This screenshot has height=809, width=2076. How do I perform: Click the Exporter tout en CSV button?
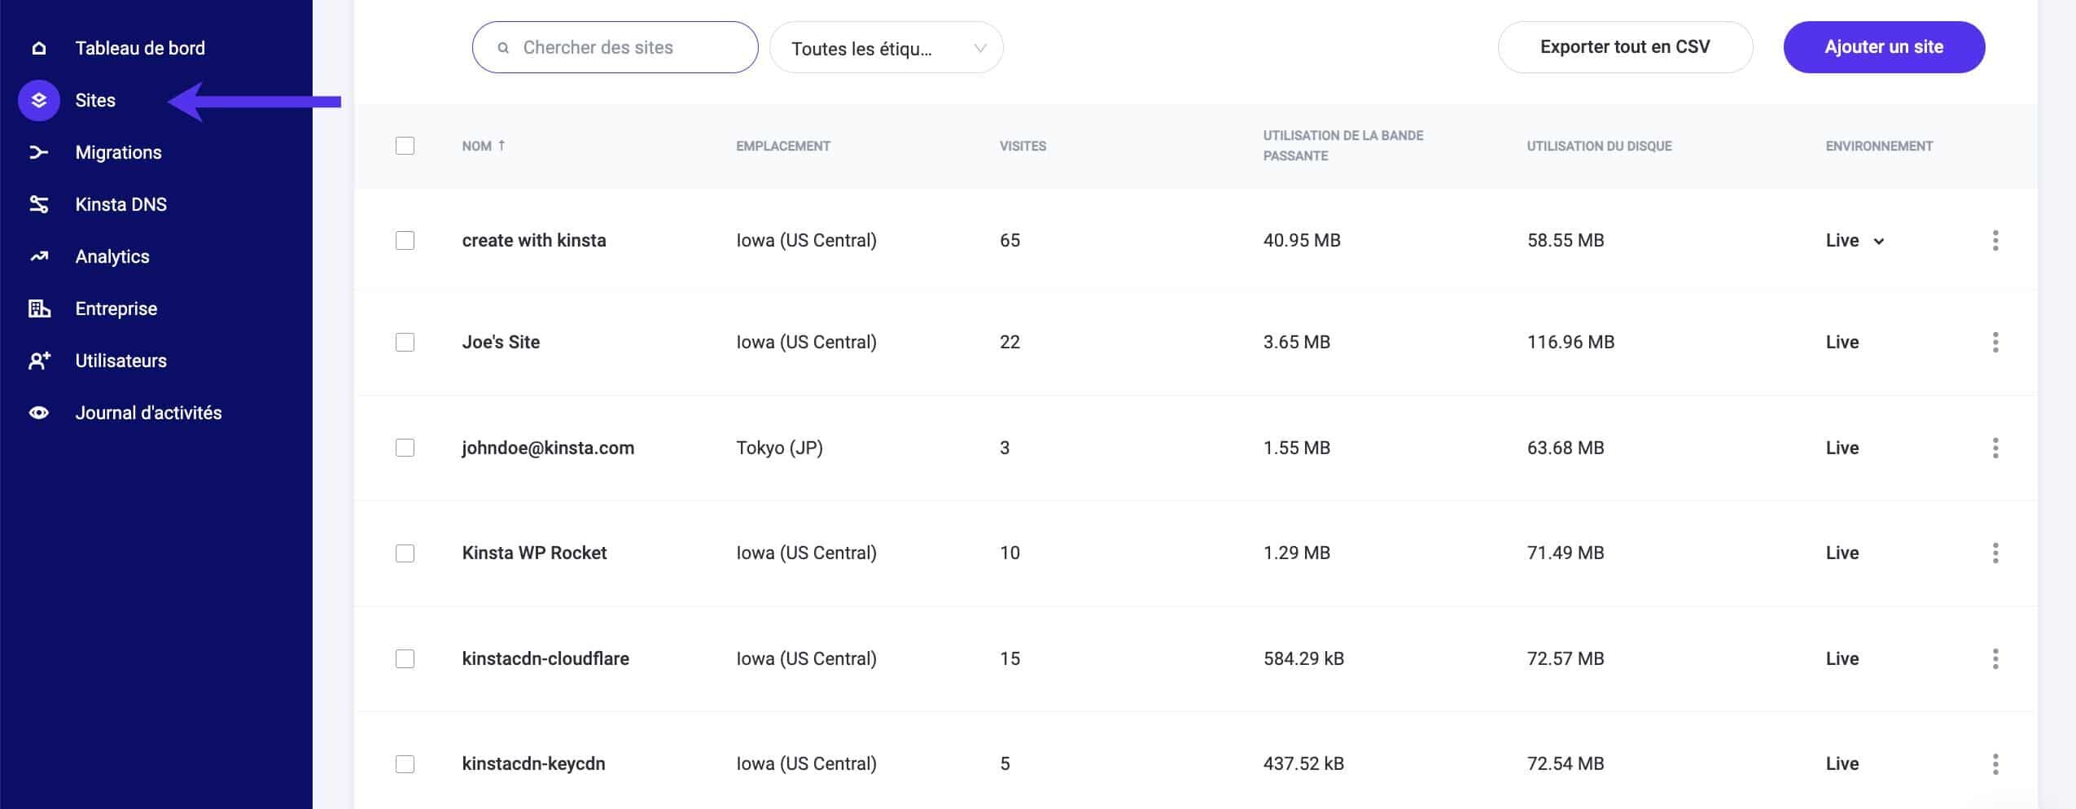tap(1624, 46)
